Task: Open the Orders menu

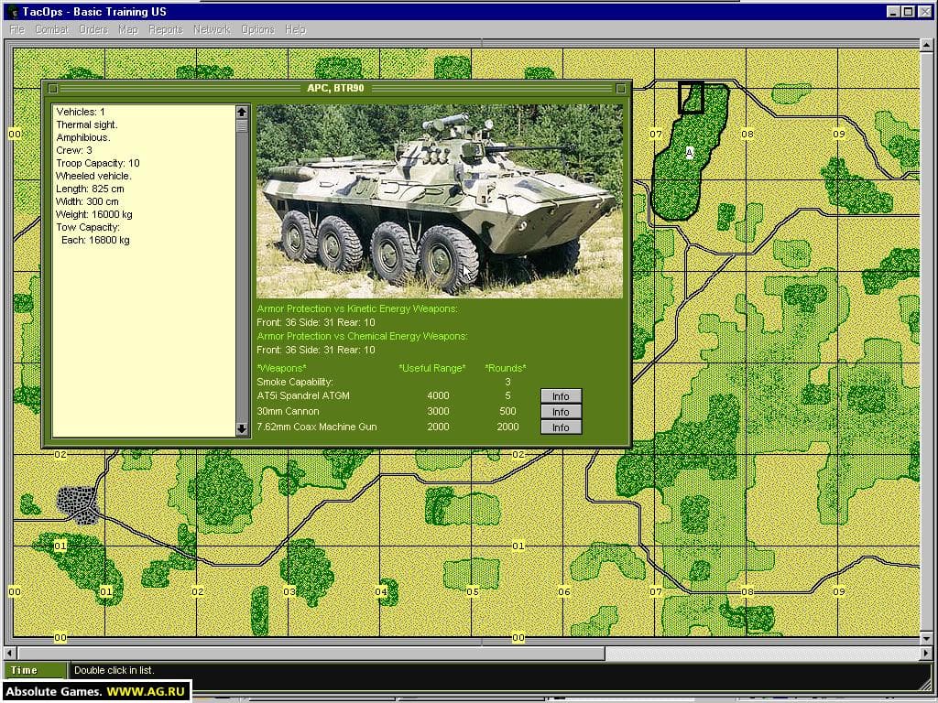Action: click(93, 29)
